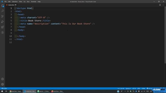Click the pen workspace icon in tray

point(122,91)
